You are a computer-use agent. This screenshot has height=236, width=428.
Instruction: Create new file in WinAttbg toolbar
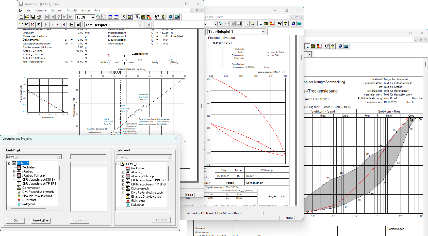22,17
